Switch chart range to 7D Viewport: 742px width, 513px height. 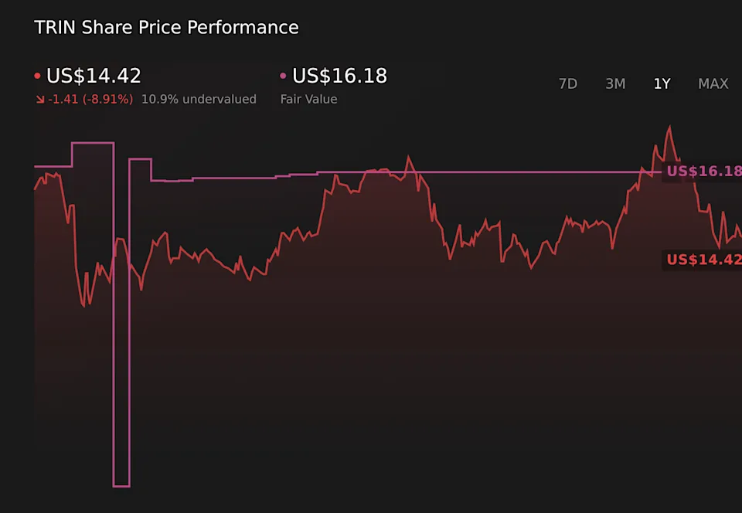pos(568,83)
